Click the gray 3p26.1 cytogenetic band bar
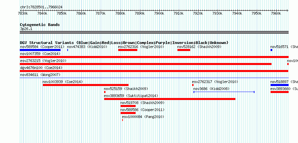 154,32
